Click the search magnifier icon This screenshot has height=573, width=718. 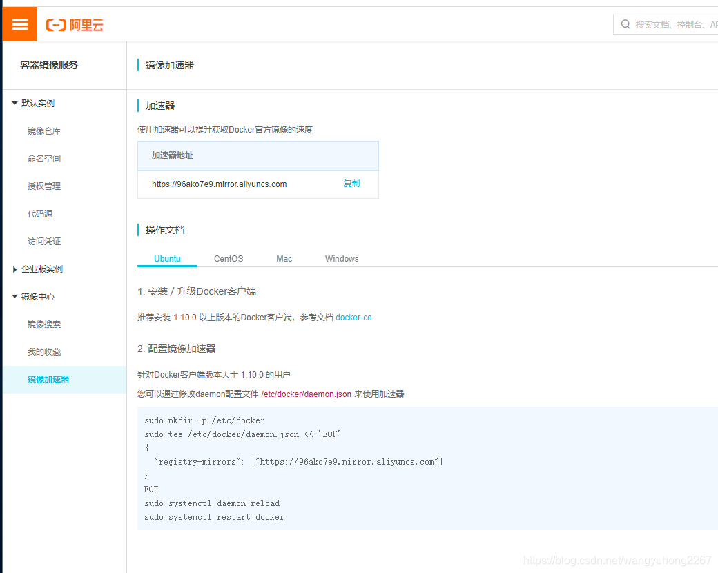[x=625, y=24]
